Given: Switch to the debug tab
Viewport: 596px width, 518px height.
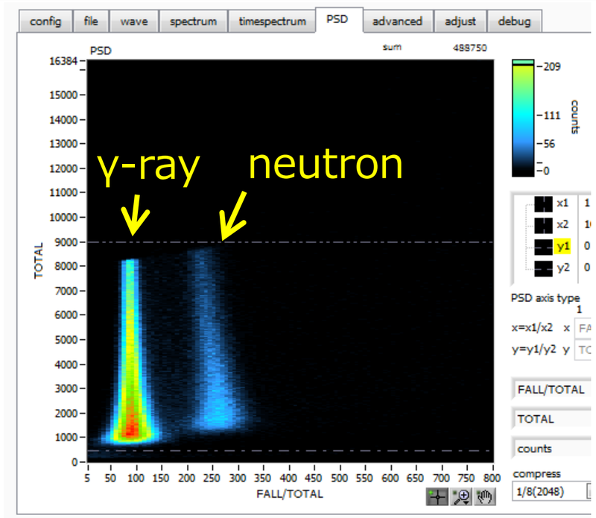Looking at the screenshot, I should pos(514,21).
